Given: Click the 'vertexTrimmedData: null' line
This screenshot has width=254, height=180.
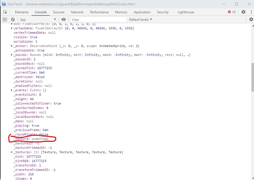Looking at the screenshot, I should 35,33.
